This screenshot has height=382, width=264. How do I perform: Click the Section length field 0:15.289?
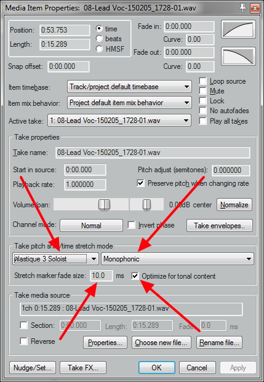pos(153,325)
